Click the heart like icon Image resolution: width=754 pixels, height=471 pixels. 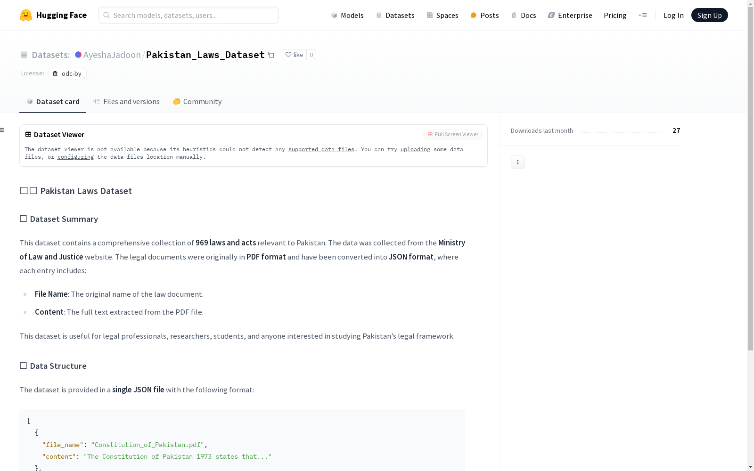pyautogui.click(x=288, y=55)
